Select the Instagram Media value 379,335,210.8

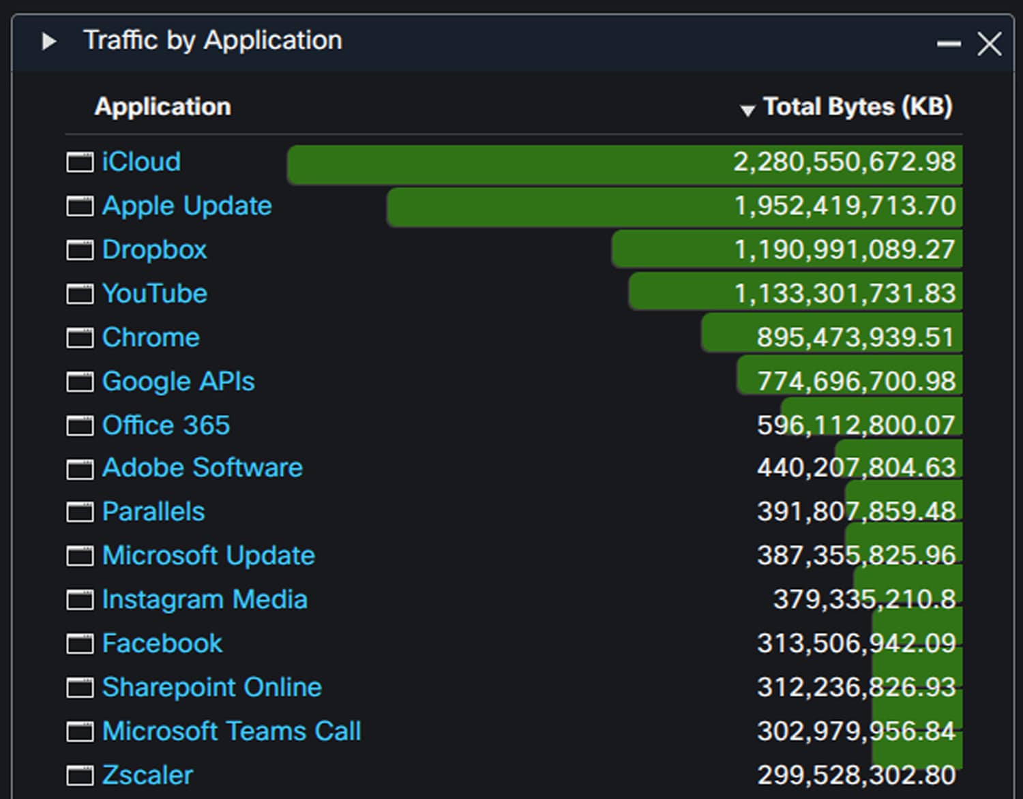[x=865, y=599]
